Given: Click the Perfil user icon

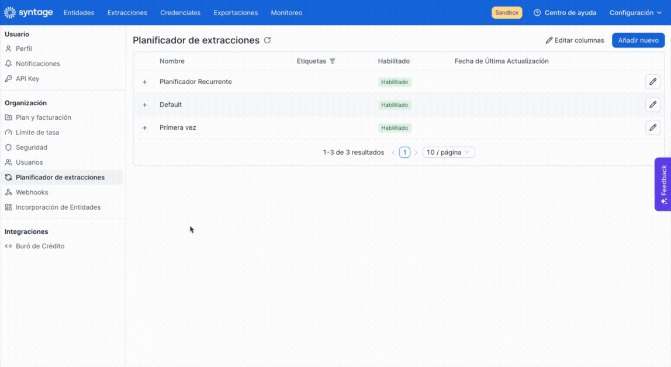Looking at the screenshot, I should coord(9,49).
